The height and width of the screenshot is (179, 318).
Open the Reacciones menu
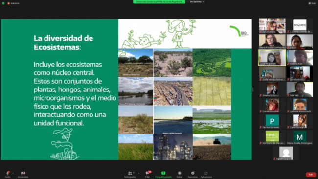tap(193, 173)
